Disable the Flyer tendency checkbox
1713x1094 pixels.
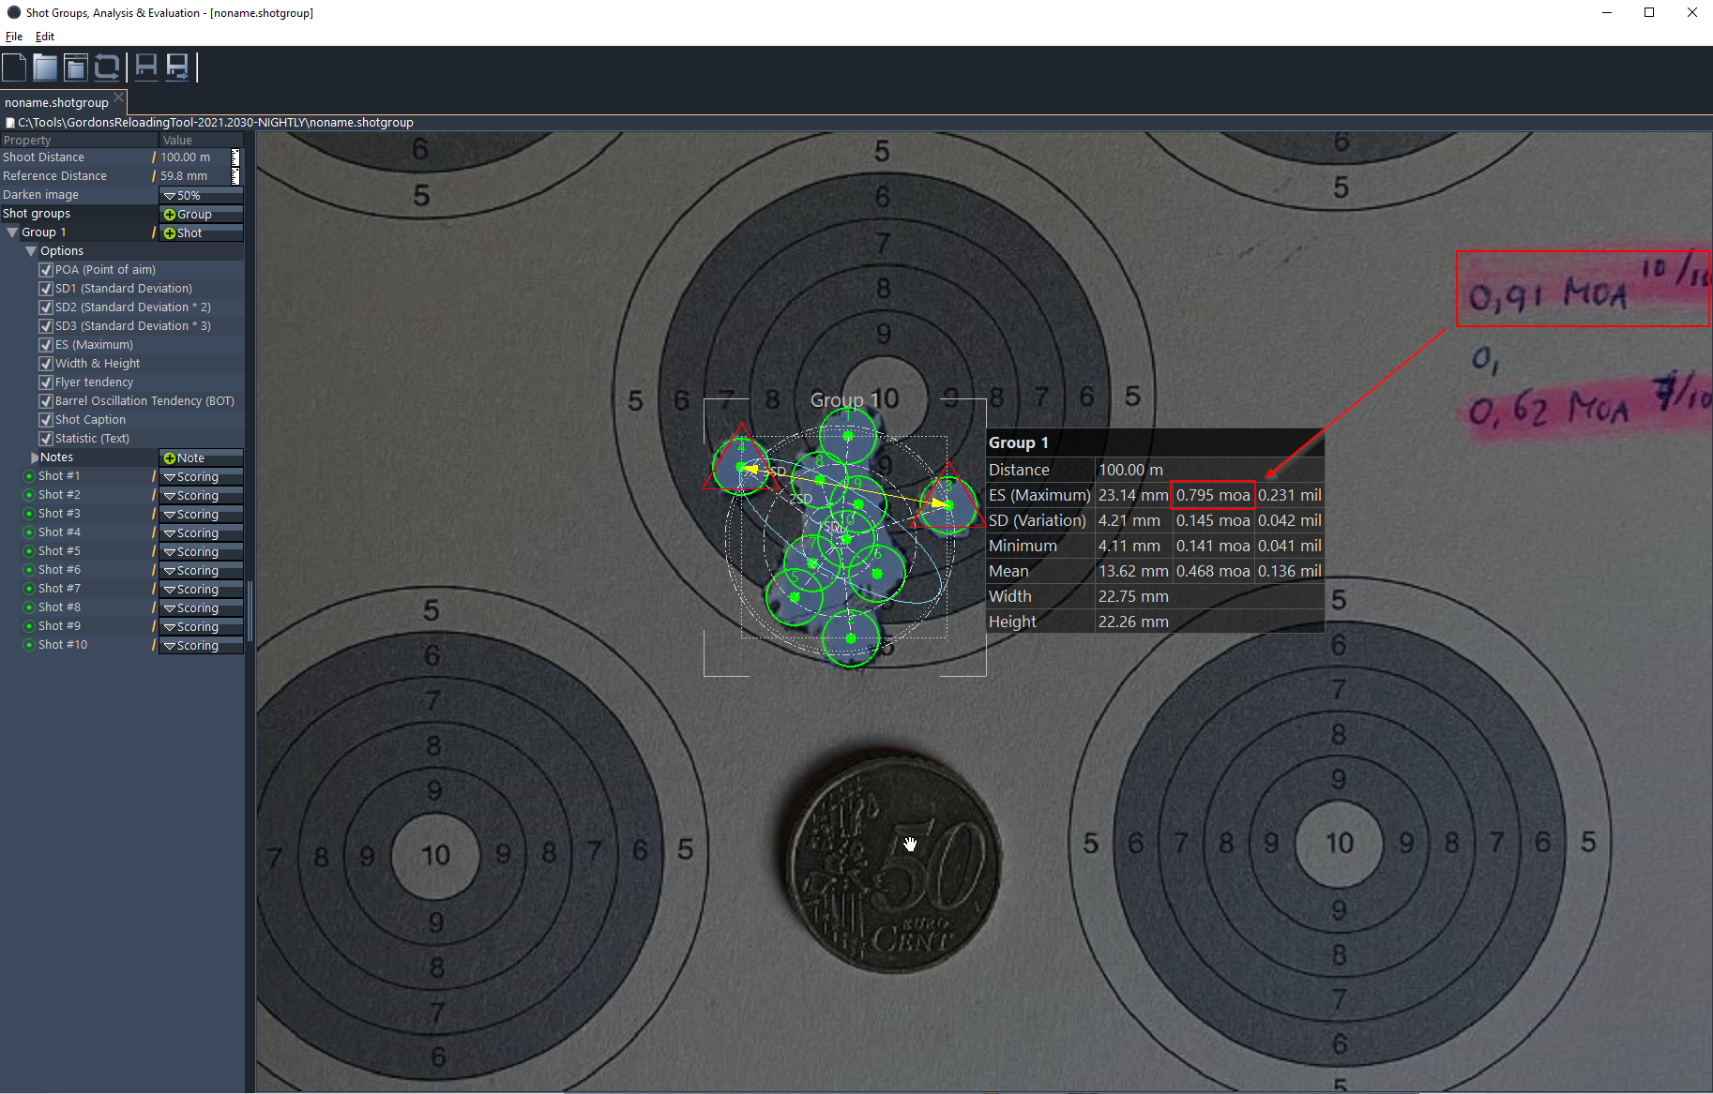pos(45,382)
